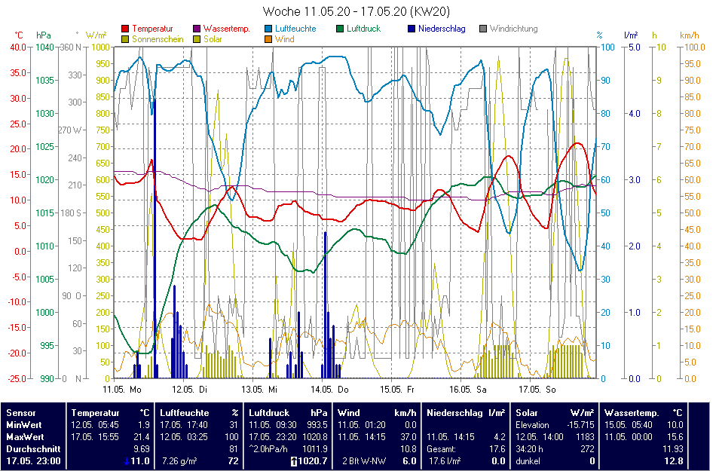Click the 17.05. 23:00 timestamp row label

33,461
